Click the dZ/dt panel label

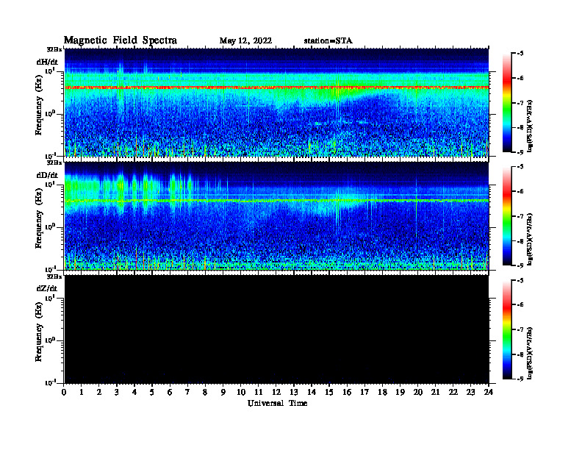tap(47, 288)
